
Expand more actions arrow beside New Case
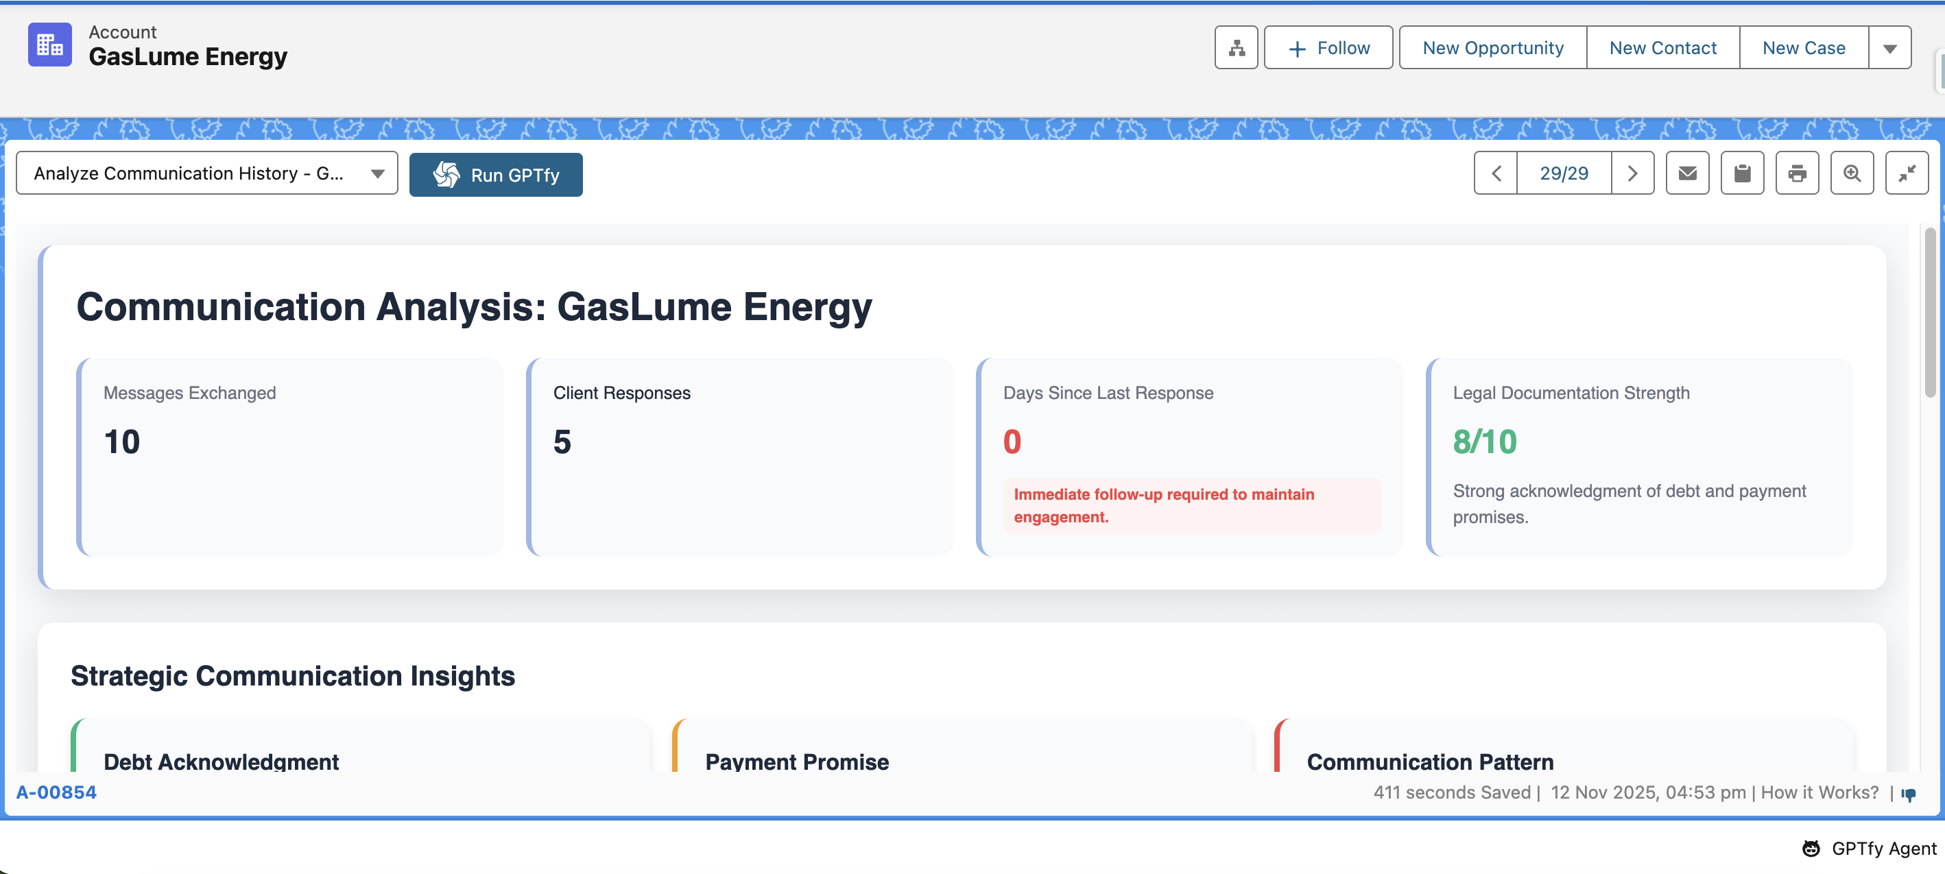pos(1889,48)
